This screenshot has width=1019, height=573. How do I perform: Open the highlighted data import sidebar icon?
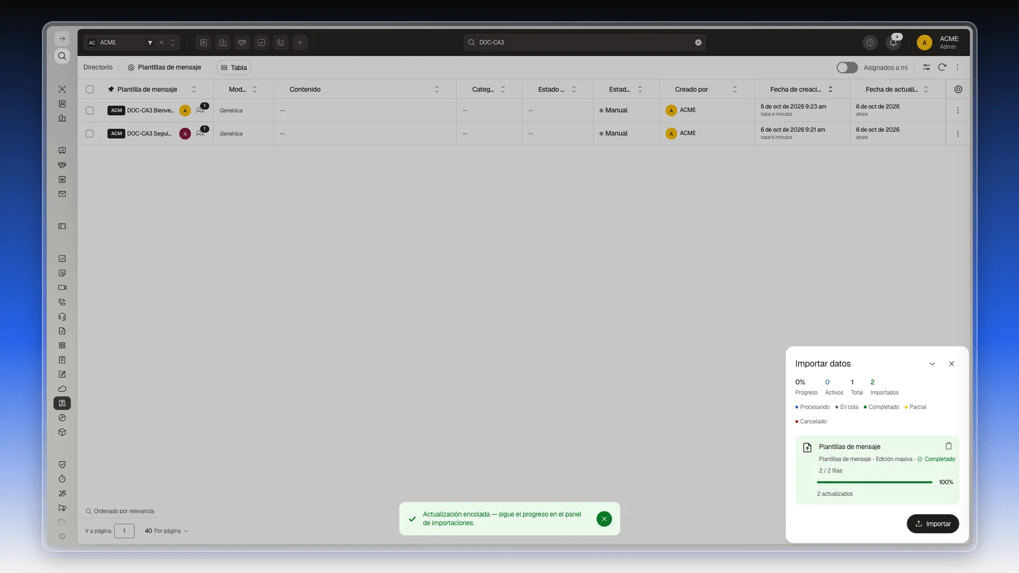tap(62, 403)
